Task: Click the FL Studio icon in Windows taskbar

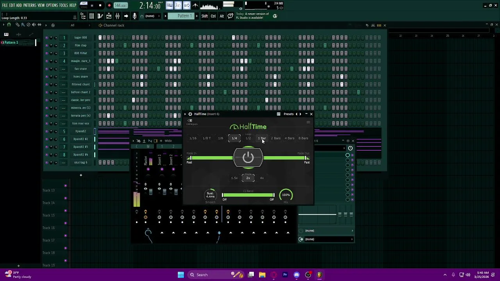Action: (319, 275)
